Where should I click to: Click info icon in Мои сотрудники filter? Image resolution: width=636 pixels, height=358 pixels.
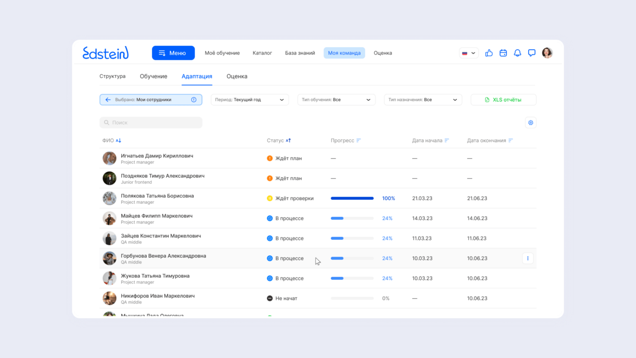tap(194, 100)
